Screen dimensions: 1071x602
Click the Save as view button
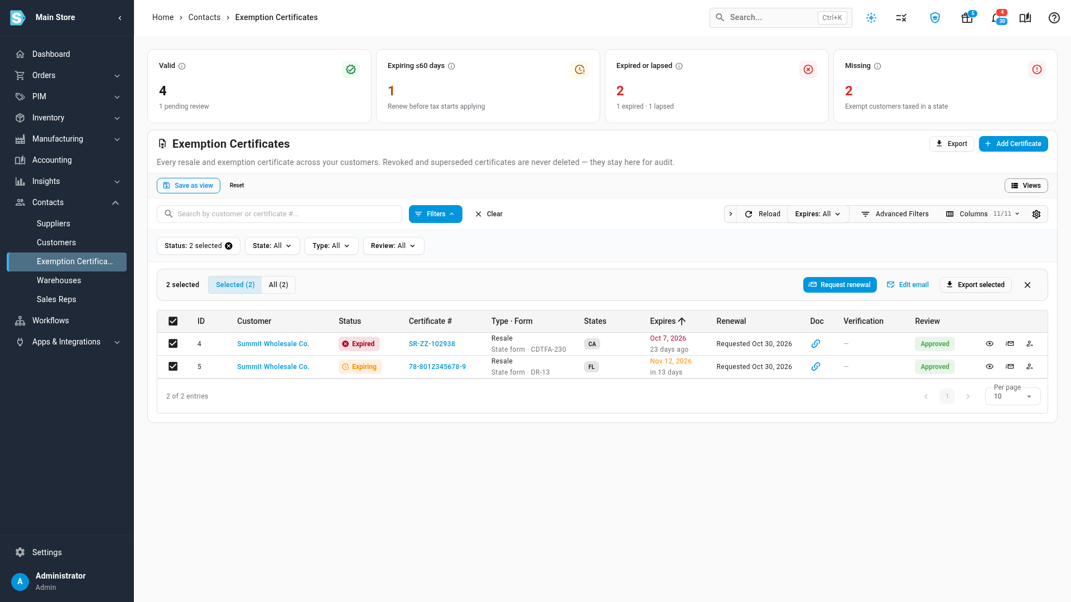pos(189,186)
